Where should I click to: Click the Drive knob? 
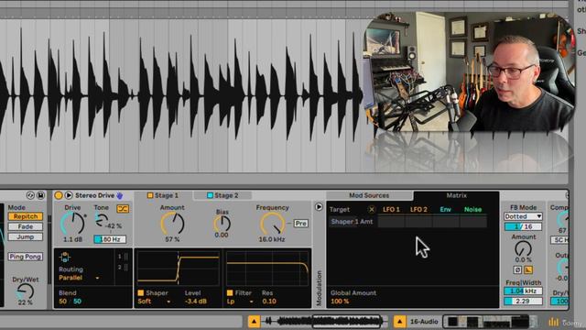[x=73, y=224]
